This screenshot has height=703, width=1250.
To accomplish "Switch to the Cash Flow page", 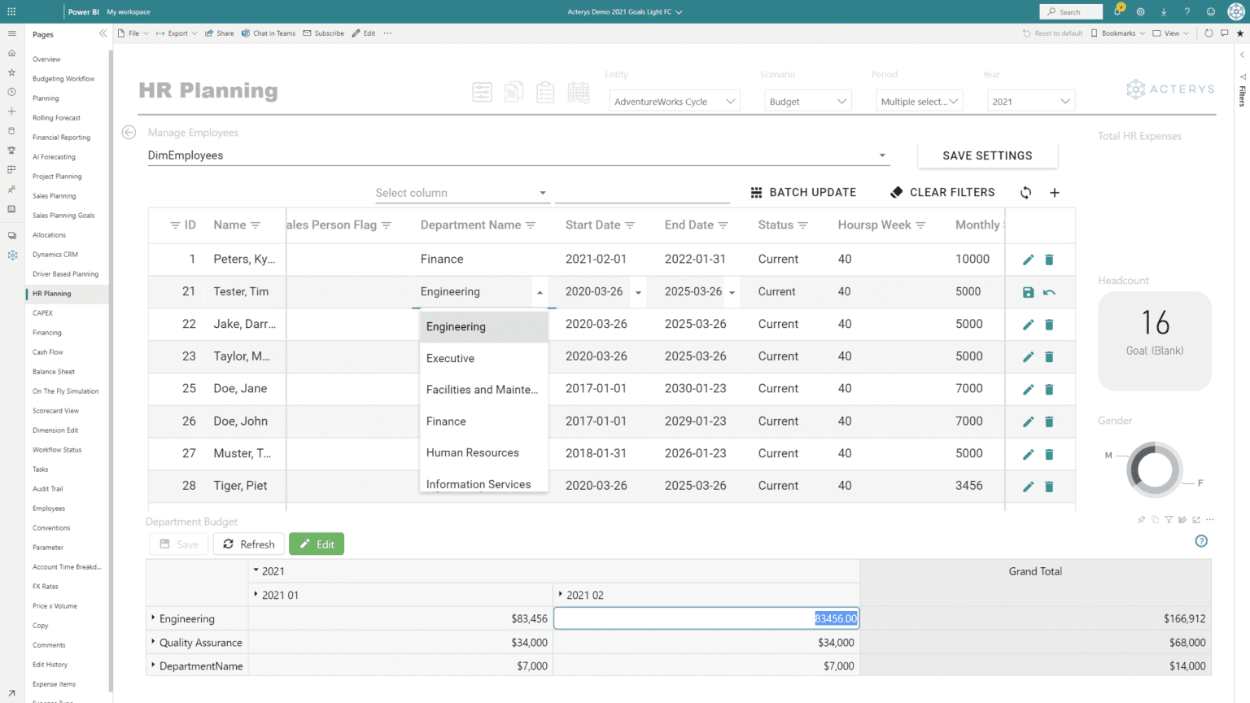I will coord(47,351).
